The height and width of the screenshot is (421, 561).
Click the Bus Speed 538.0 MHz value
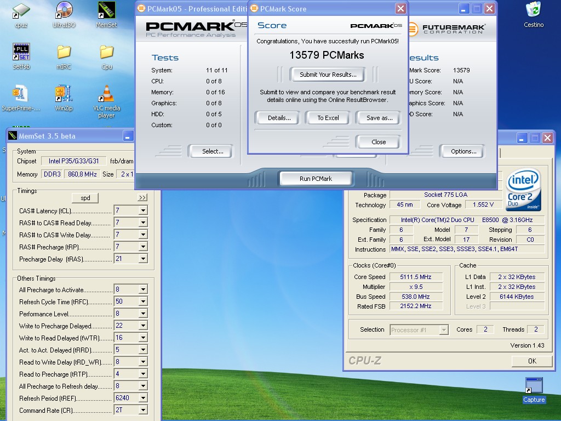pos(416,297)
